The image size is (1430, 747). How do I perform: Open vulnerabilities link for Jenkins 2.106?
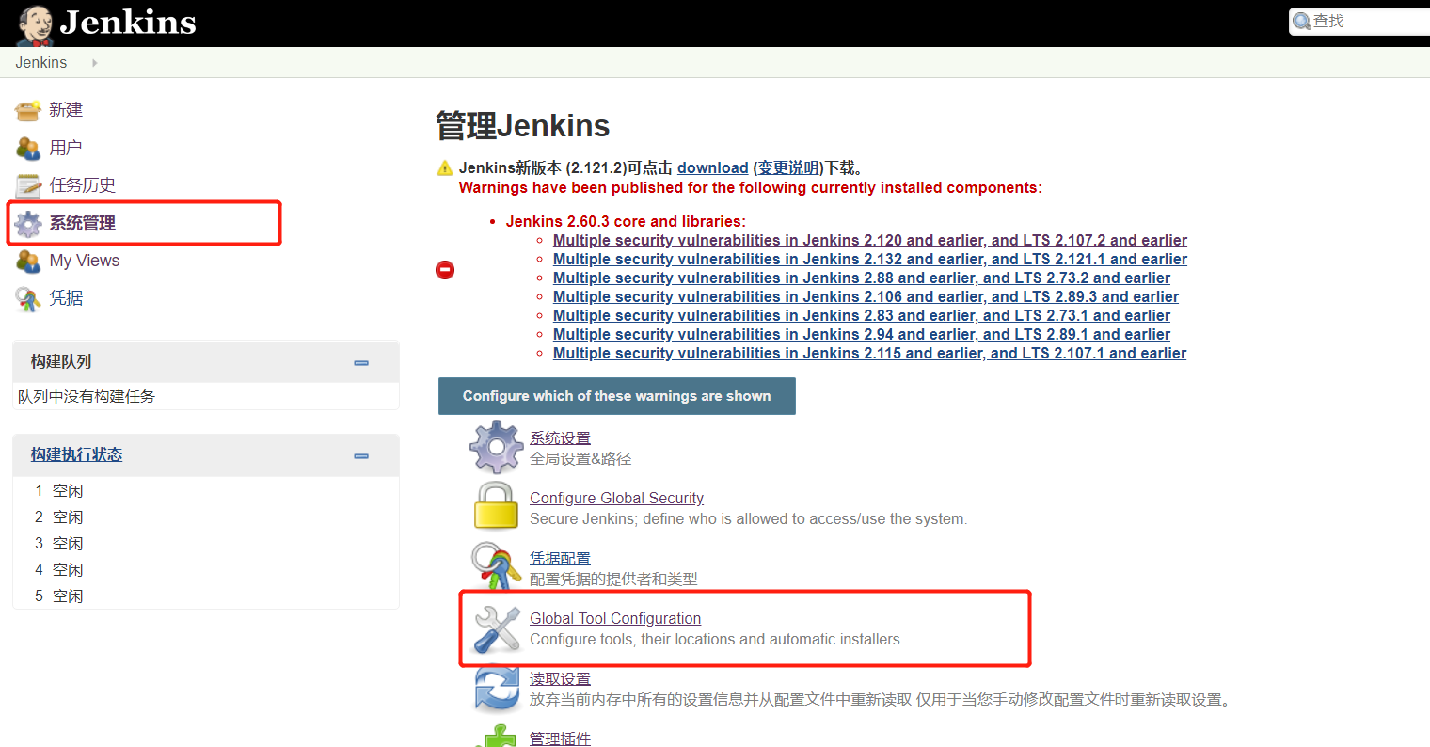click(x=866, y=297)
